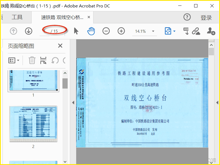Click the 登录 sign-in button
The image size is (220, 165).
coord(206,18)
